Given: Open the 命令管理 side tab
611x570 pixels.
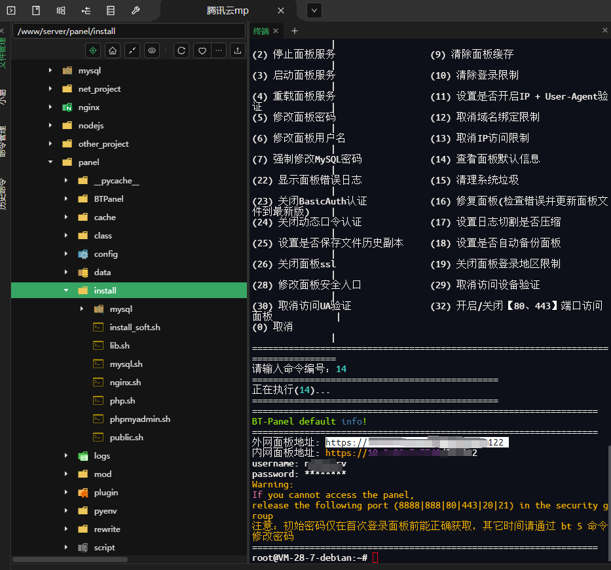Looking at the screenshot, I should point(3,141).
